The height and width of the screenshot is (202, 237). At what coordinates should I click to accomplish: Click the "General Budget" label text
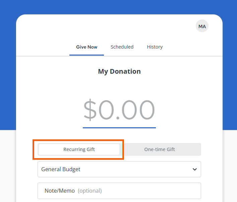[x=61, y=169]
